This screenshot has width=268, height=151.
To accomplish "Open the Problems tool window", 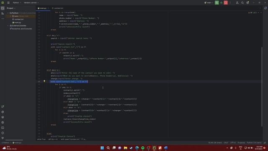I will pos(3,133).
